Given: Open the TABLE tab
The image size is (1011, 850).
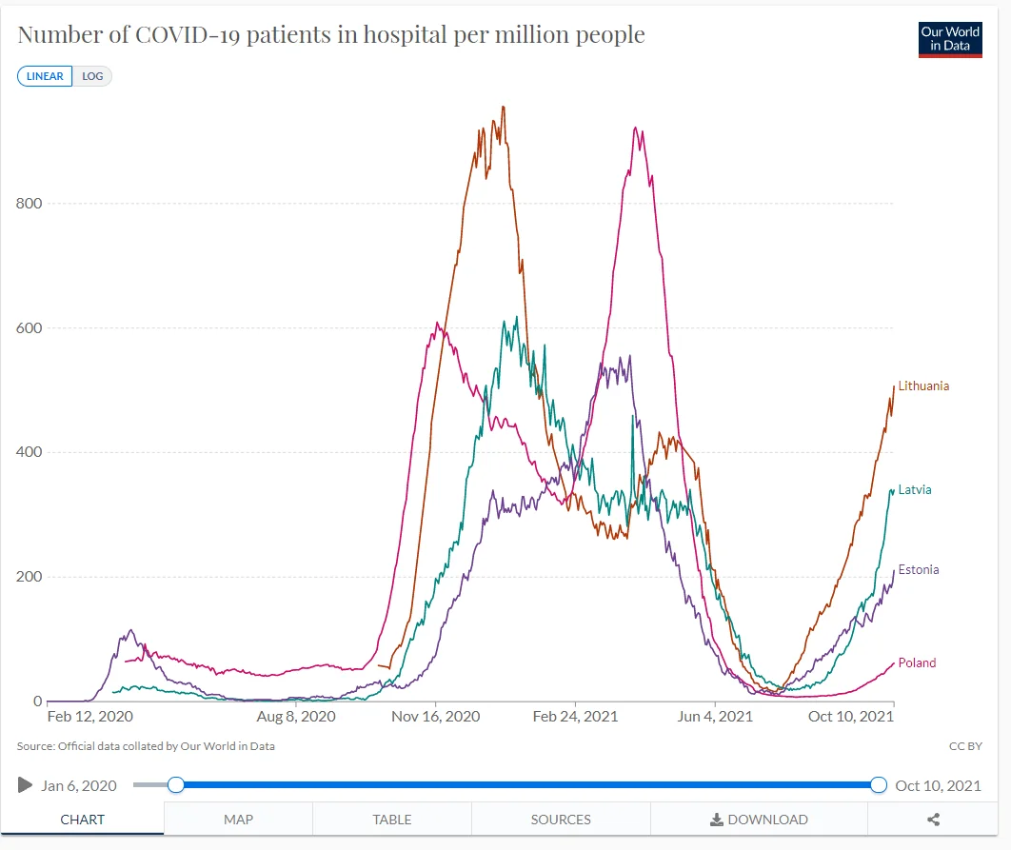Looking at the screenshot, I should pyautogui.click(x=392, y=819).
